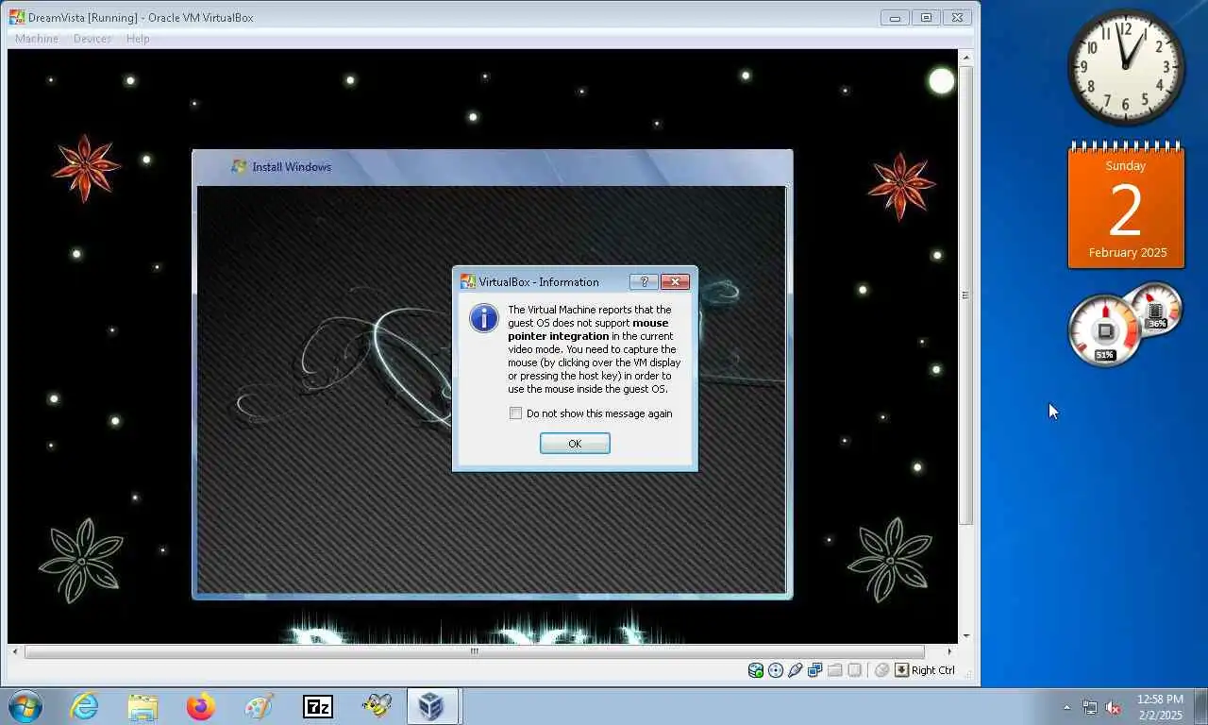
Task: Launch Internet Explorer from the taskbar
Action: [x=84, y=706]
